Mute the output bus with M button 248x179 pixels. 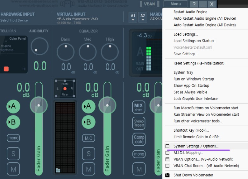(x=139, y=169)
